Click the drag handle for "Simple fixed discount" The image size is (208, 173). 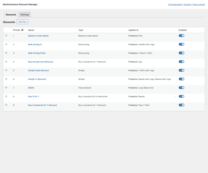click(6, 70)
